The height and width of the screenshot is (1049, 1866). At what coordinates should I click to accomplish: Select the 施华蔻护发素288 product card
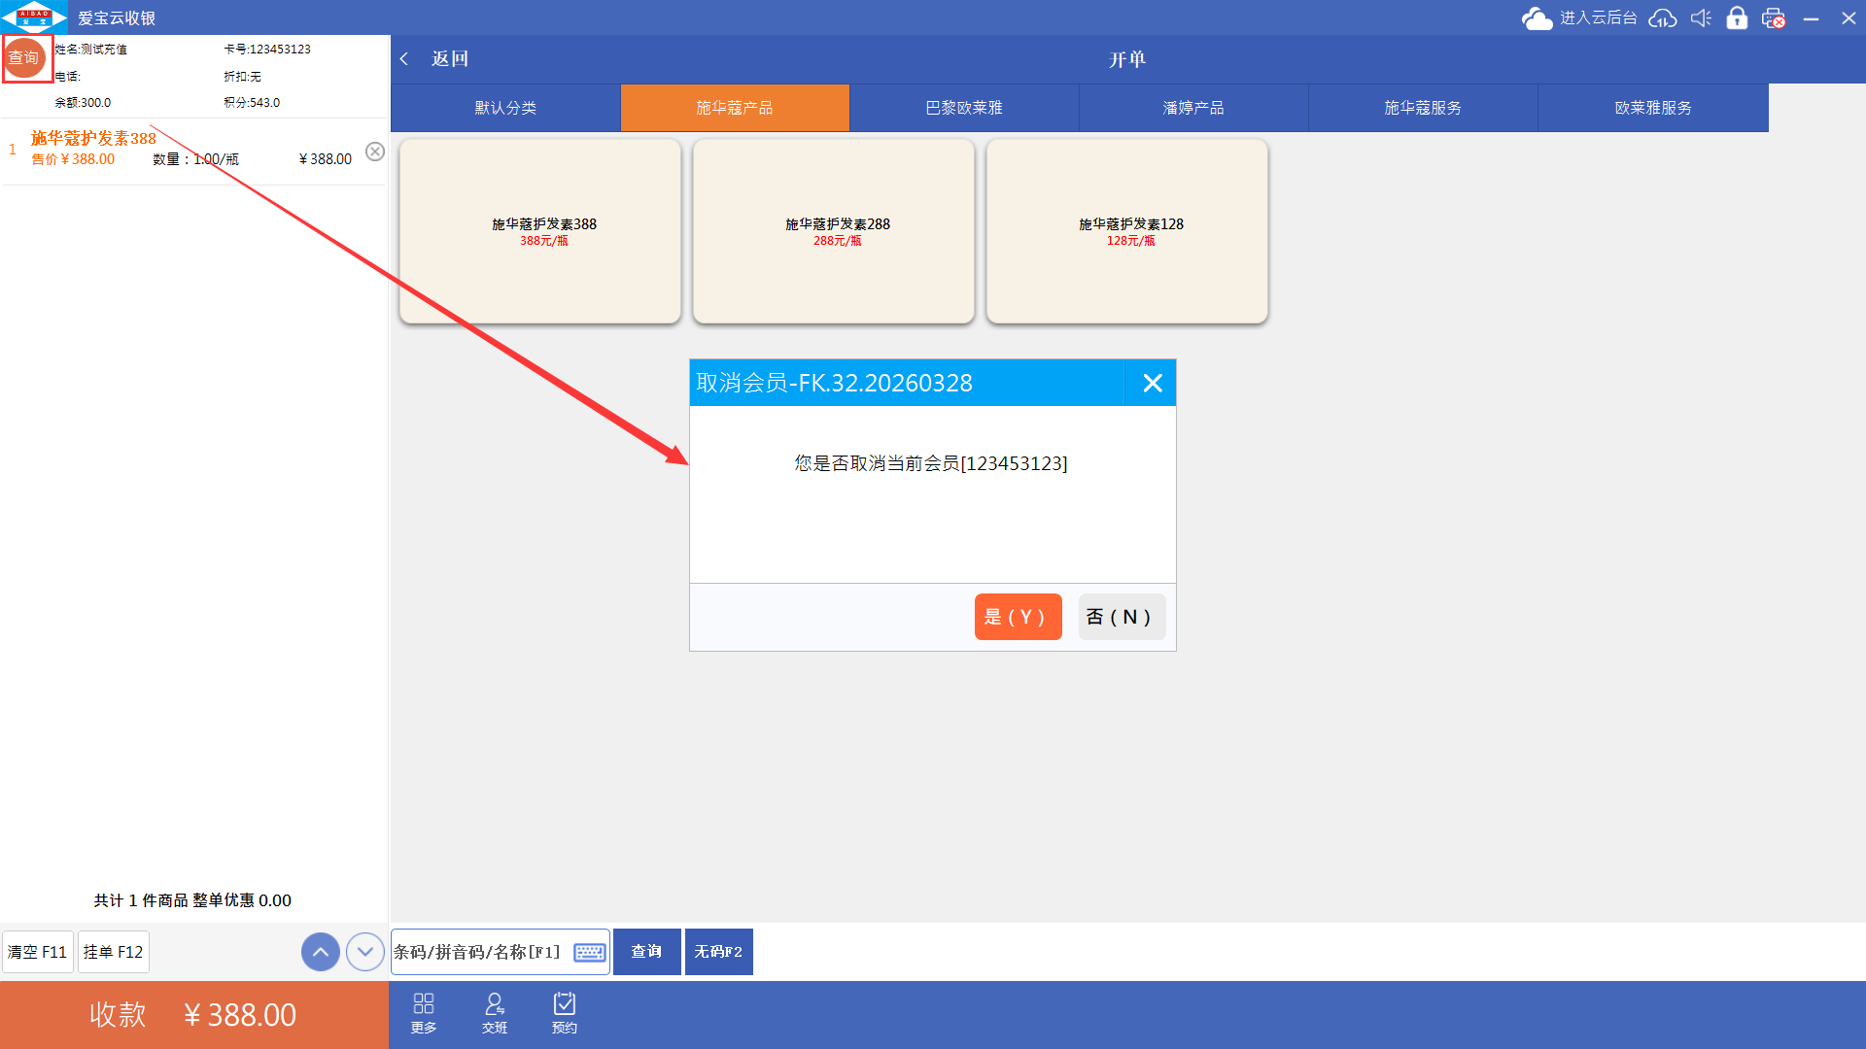click(834, 231)
